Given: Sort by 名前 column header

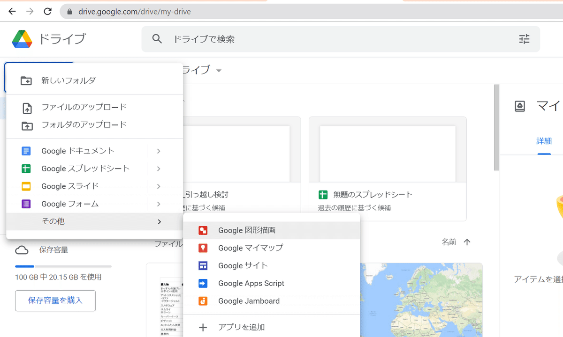Looking at the screenshot, I should 449,242.
